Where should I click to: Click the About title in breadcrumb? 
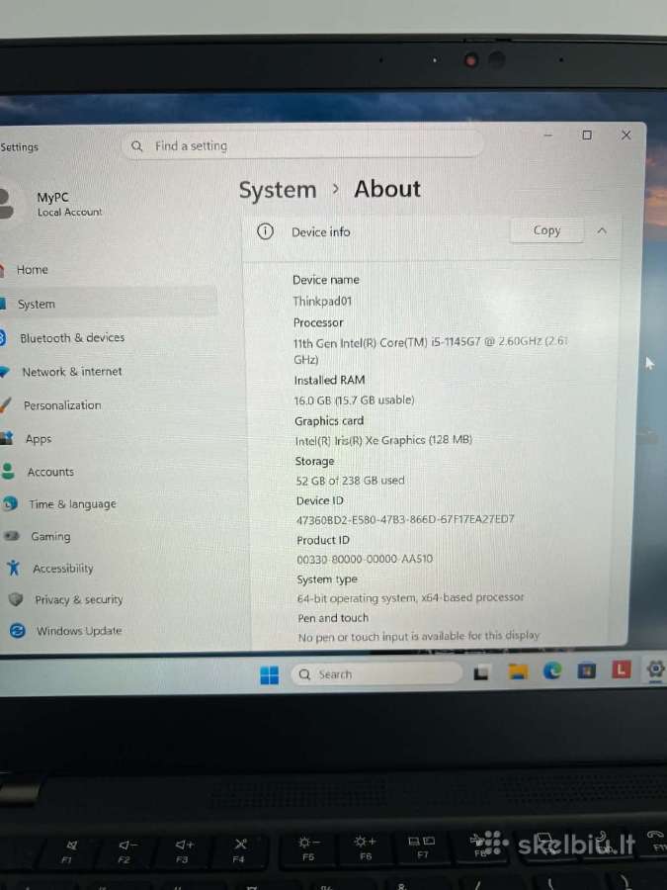(x=387, y=189)
